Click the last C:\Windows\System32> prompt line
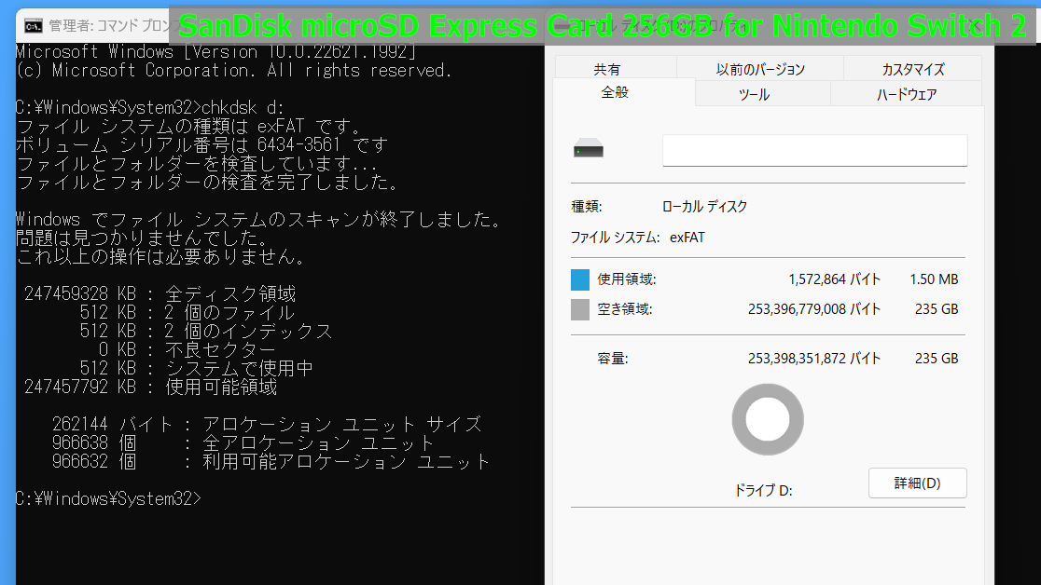This screenshot has height=585, width=1041. 108,498
